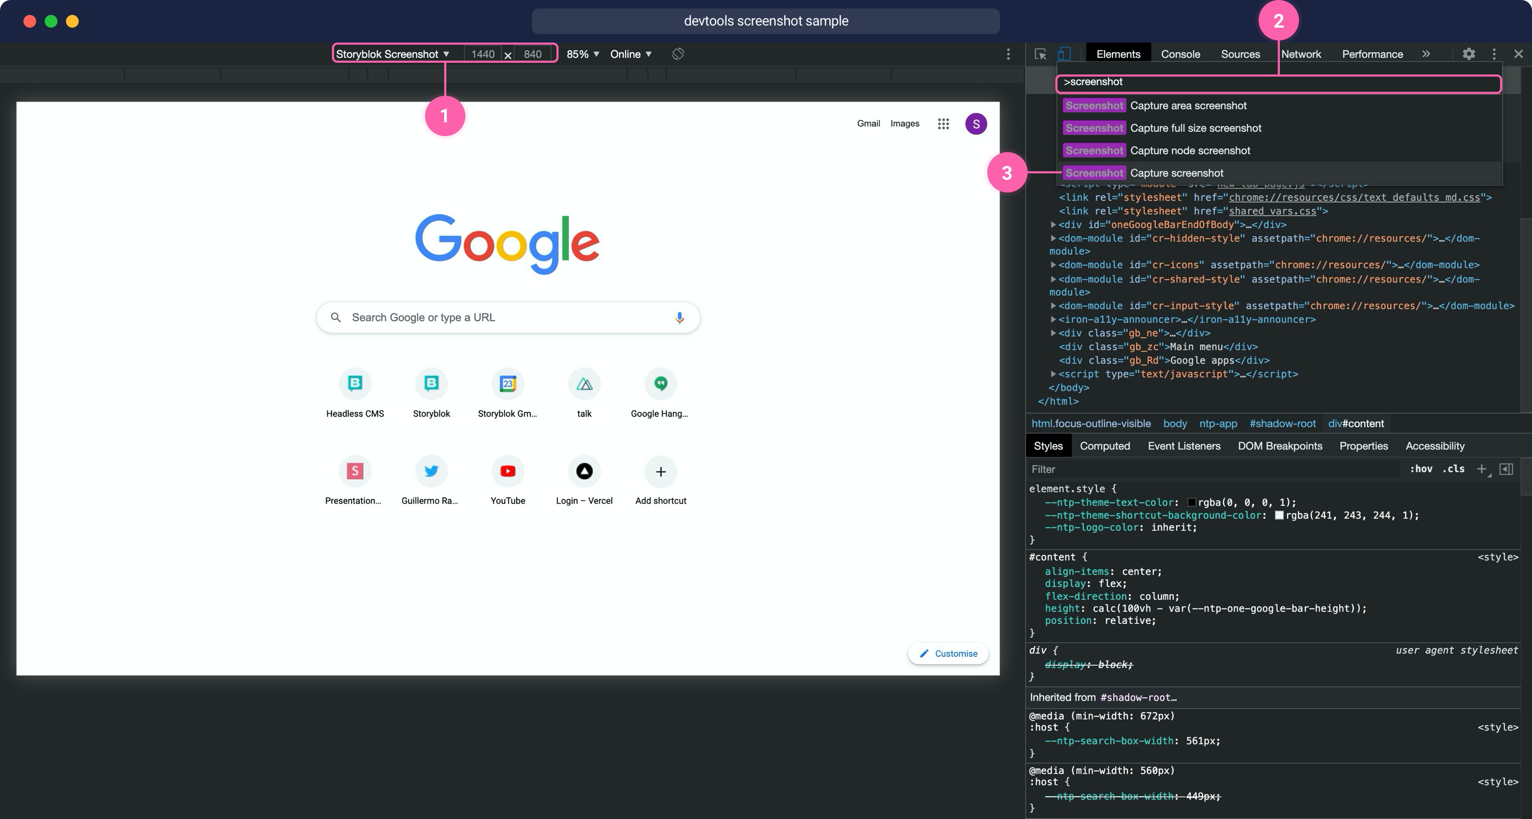Open the Login – Vercel shortcut
This screenshot has height=819, width=1532.
click(x=584, y=481)
